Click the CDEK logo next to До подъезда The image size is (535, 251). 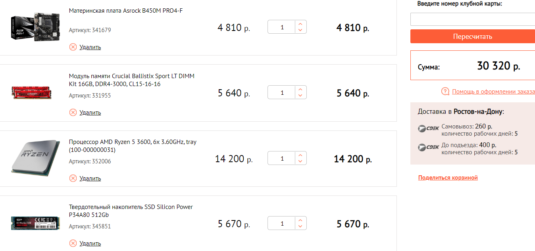(429, 147)
